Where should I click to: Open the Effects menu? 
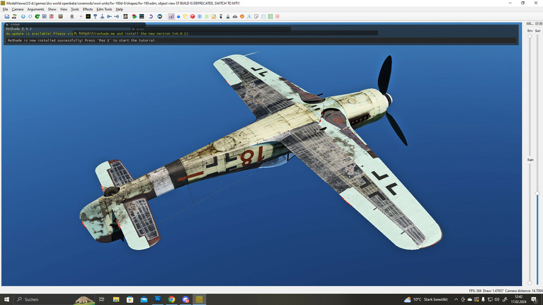pos(87,9)
